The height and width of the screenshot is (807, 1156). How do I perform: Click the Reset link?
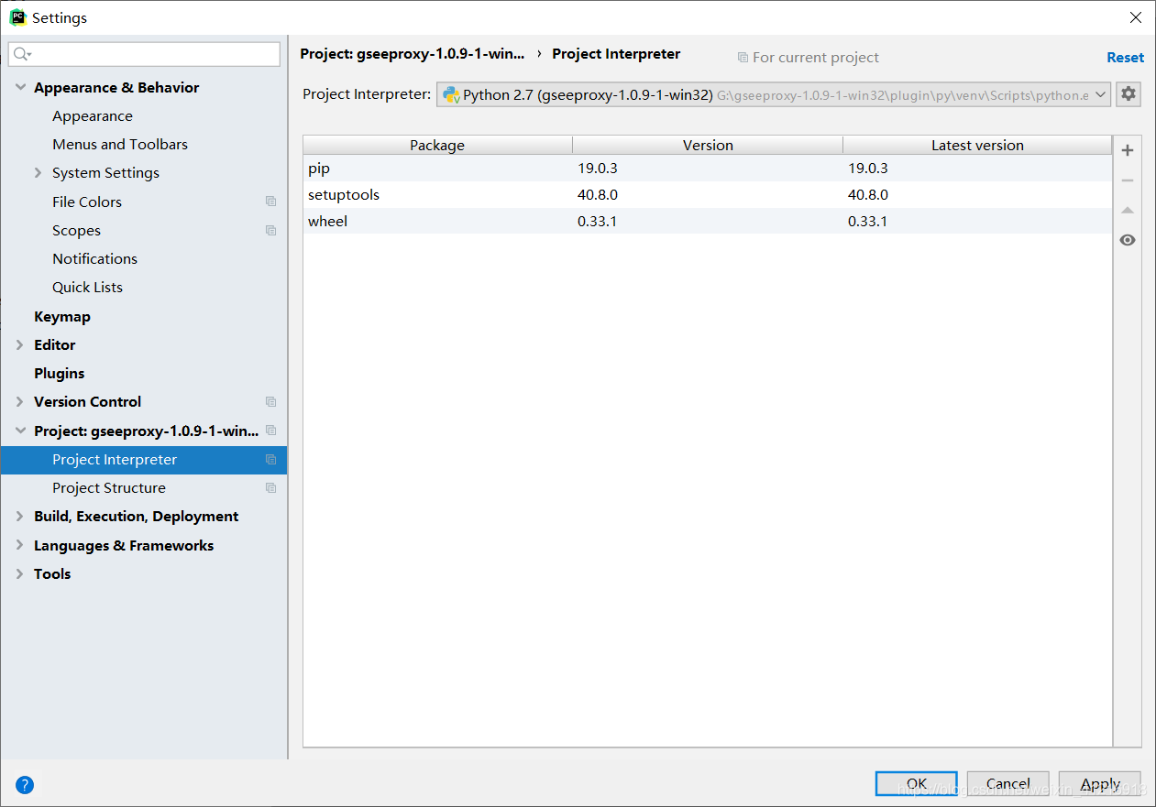(x=1125, y=57)
